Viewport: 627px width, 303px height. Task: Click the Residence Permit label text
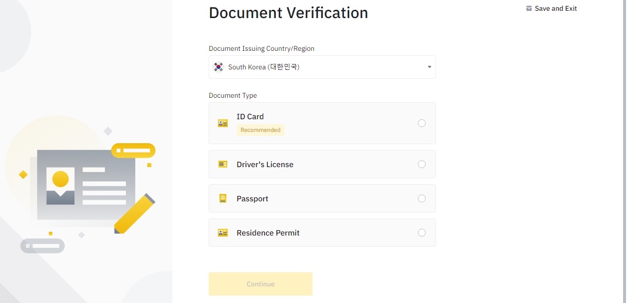point(268,233)
